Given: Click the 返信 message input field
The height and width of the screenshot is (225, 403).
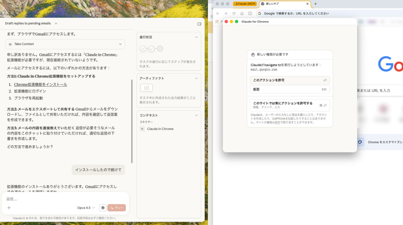Looking at the screenshot, I should tap(34, 199).
